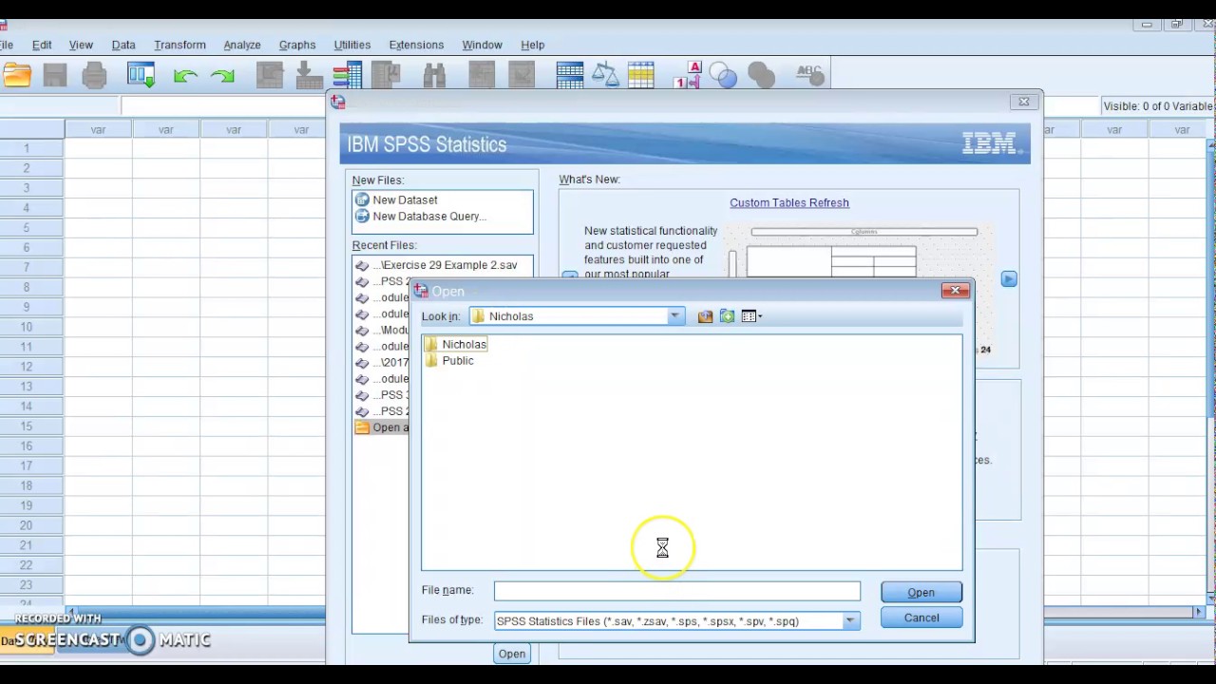Screen dimensions: 1216x684
Task: Select the Public folder in the file list
Action: [x=449, y=361]
